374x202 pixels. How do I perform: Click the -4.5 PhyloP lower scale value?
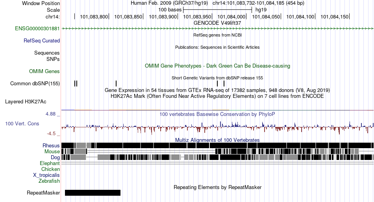[x=51, y=134]
